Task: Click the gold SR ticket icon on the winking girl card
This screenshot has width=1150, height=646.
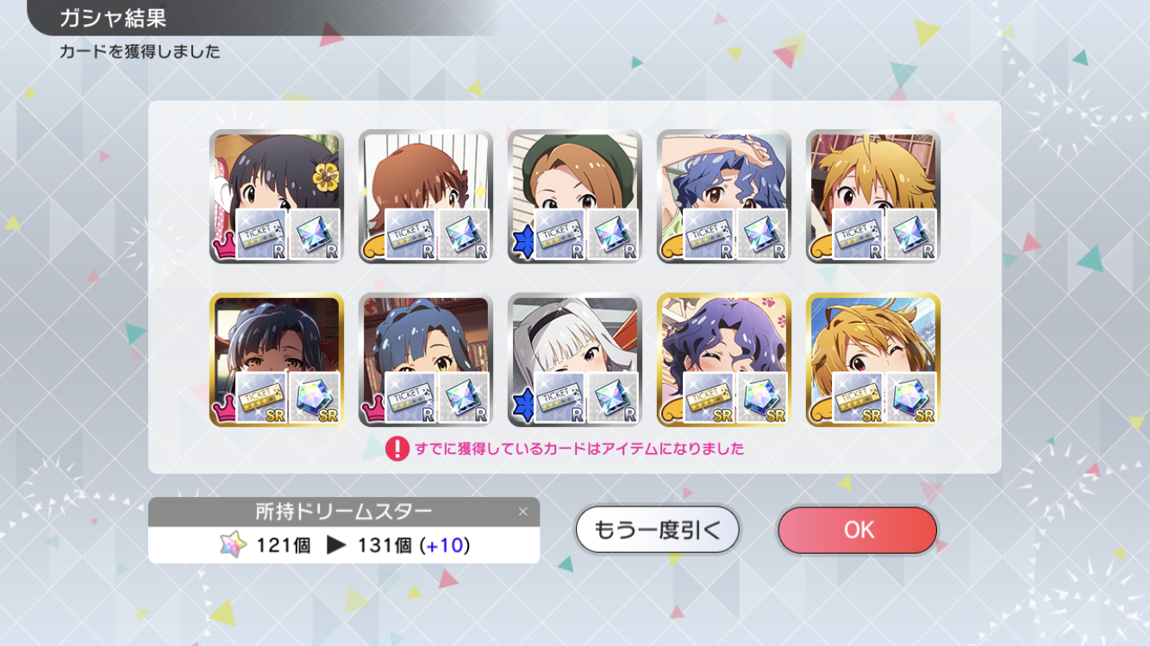Action: [858, 398]
